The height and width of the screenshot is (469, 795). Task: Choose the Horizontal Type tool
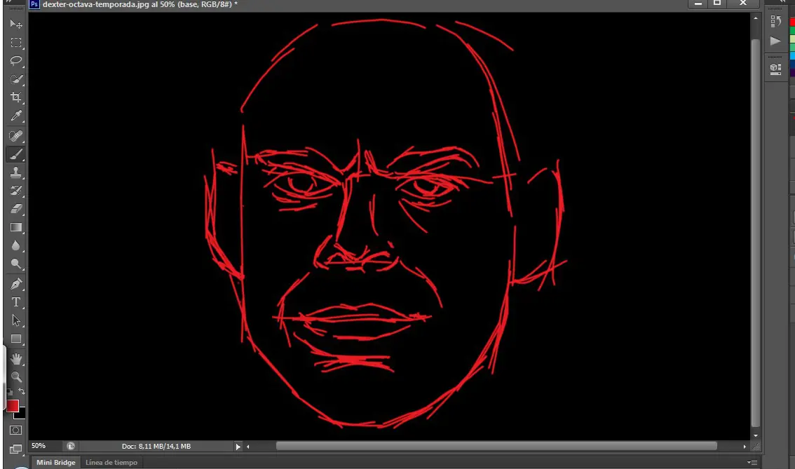click(x=15, y=302)
